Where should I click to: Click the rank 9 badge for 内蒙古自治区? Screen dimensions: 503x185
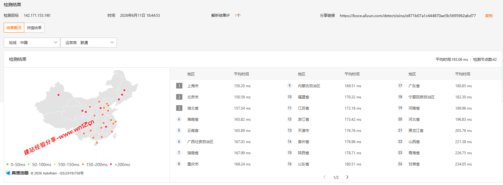(290, 86)
